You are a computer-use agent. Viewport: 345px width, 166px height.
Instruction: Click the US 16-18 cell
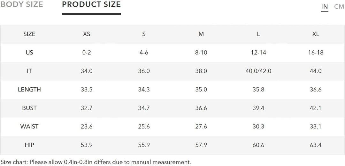(316, 53)
